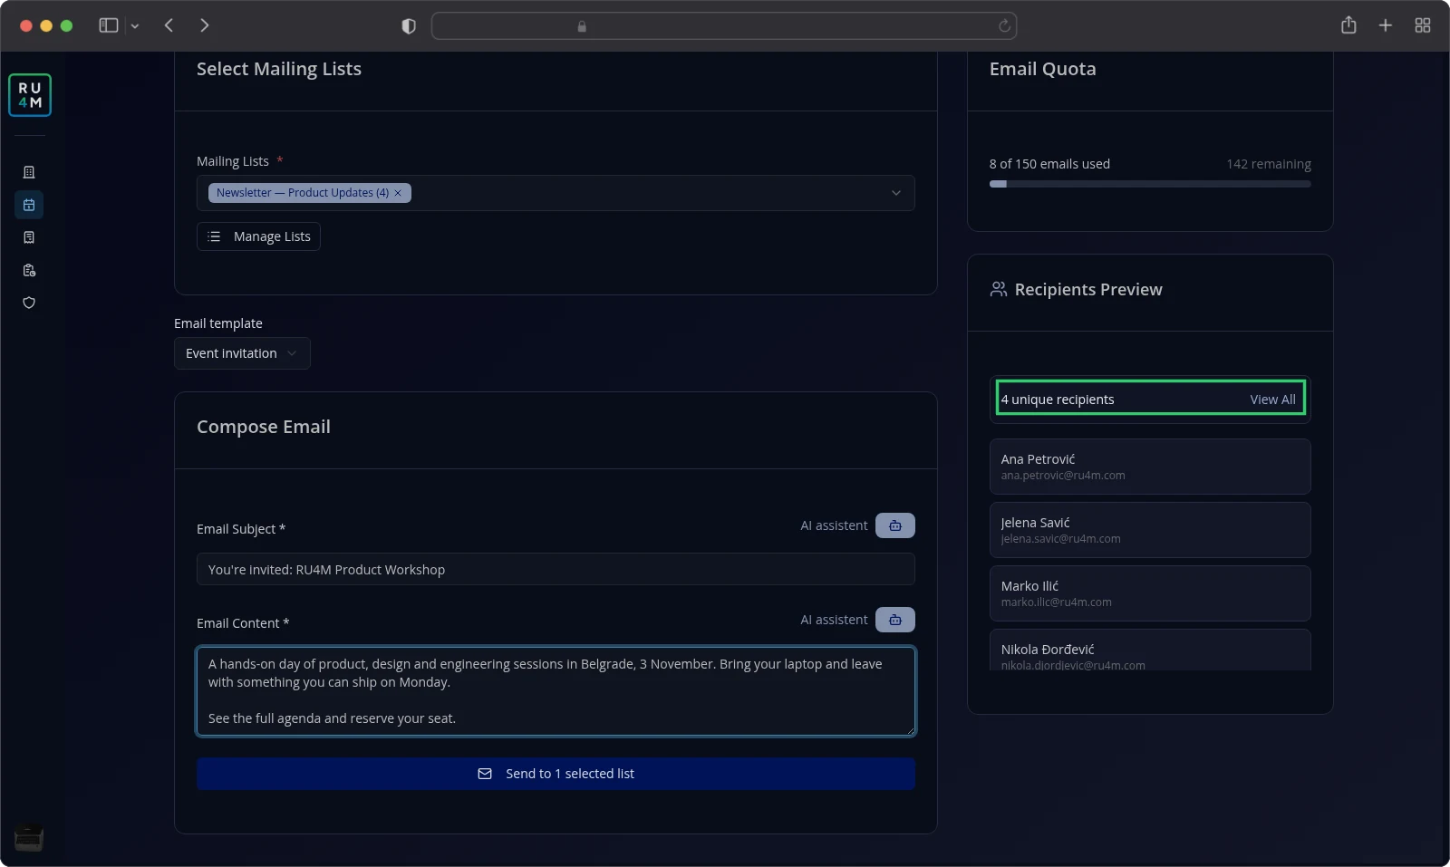Select Marko Ilić recipient card
The image size is (1450, 867).
tap(1150, 593)
